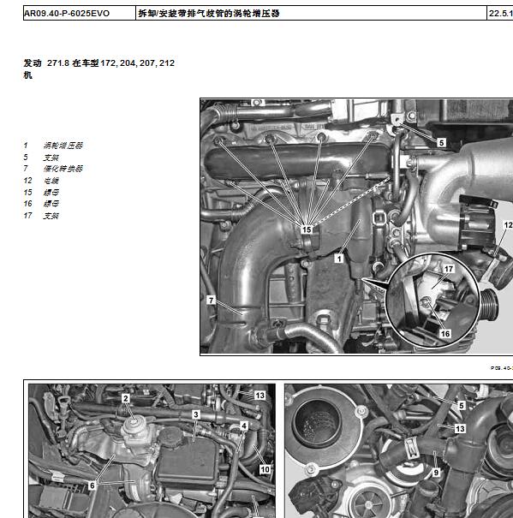The height and width of the screenshot is (518, 513).
Task: Click callout label 1 in the main engine figure
Action: tap(339, 259)
